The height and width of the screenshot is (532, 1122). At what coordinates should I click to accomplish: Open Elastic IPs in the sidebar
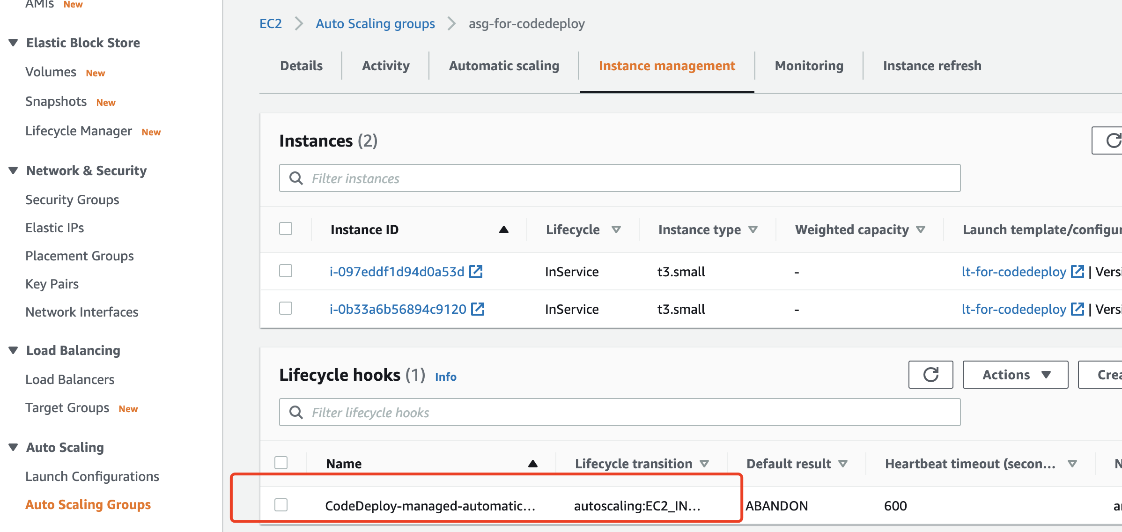pos(54,228)
